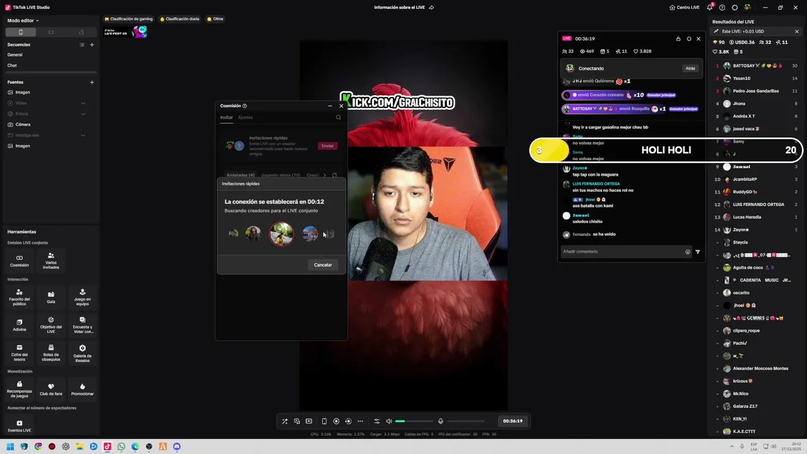Open the audio mixer settings icon
The width and height of the screenshot is (807, 454).
point(376,421)
